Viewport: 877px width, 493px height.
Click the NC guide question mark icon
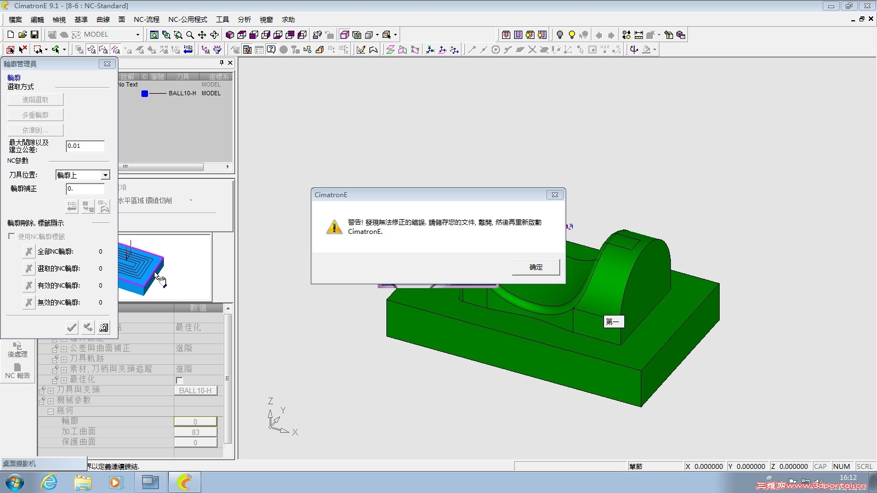click(x=271, y=49)
